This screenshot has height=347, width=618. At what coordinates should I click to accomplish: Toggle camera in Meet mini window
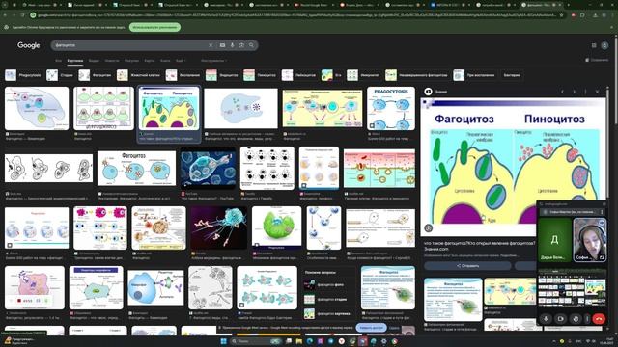(560, 319)
